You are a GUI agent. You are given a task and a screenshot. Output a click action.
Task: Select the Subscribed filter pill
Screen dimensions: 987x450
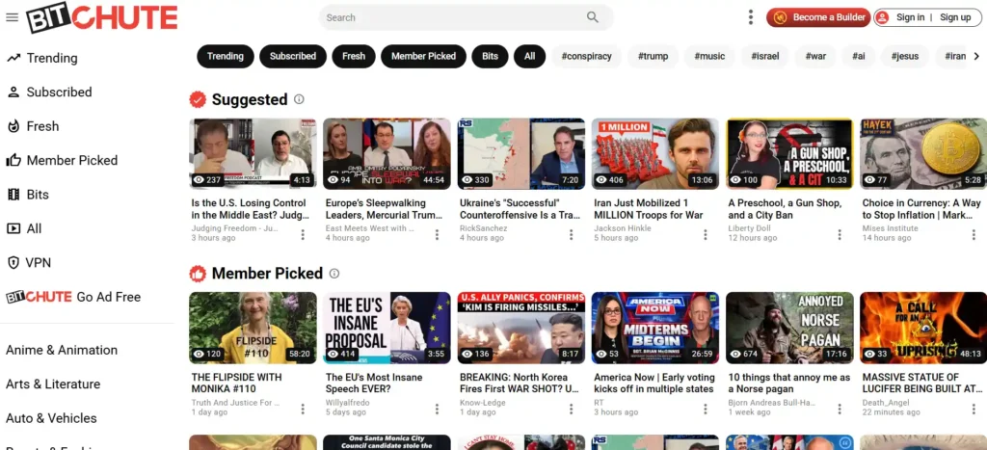[293, 56]
